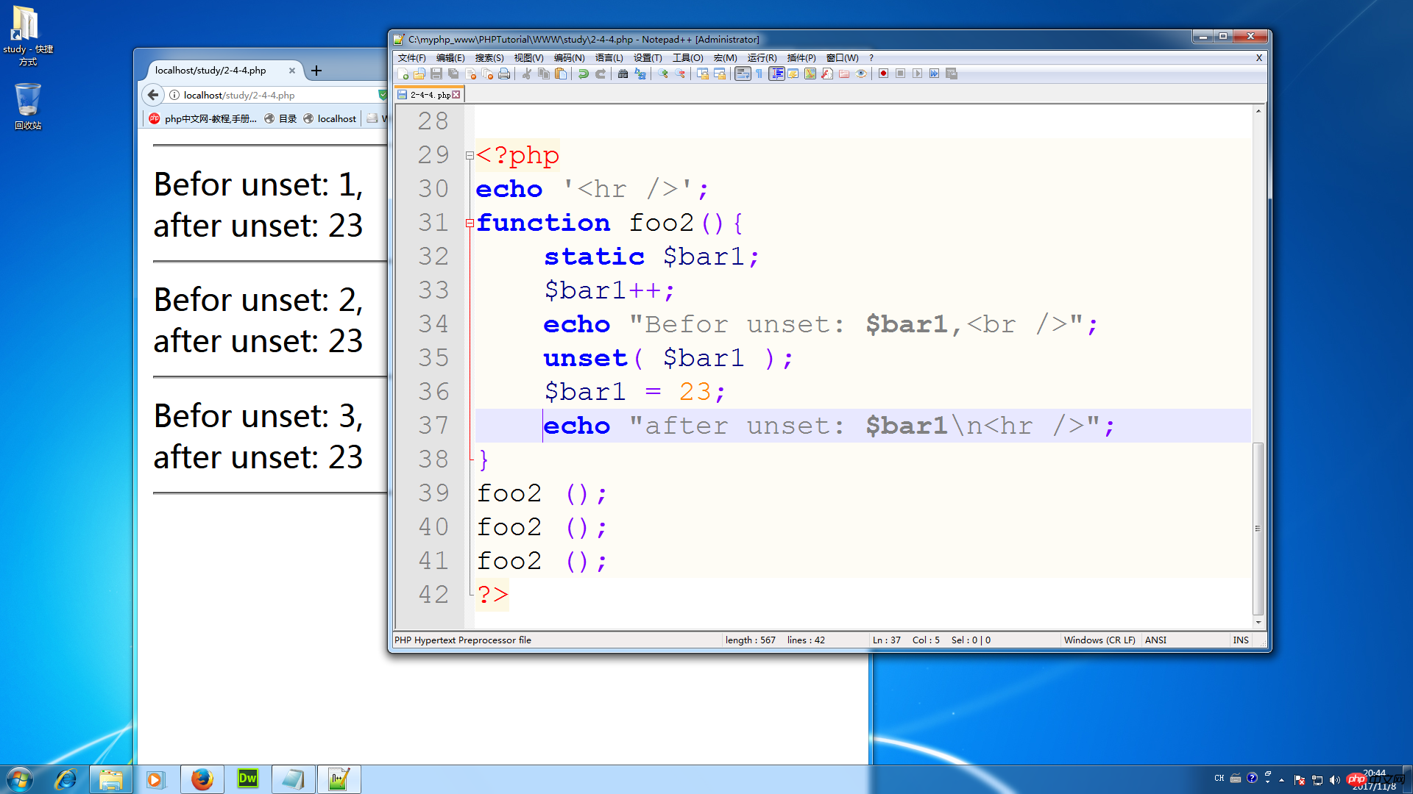Viewport: 1413px width, 794px height.
Task: Toggle Word Wrap toolbar button
Action: 743,74
